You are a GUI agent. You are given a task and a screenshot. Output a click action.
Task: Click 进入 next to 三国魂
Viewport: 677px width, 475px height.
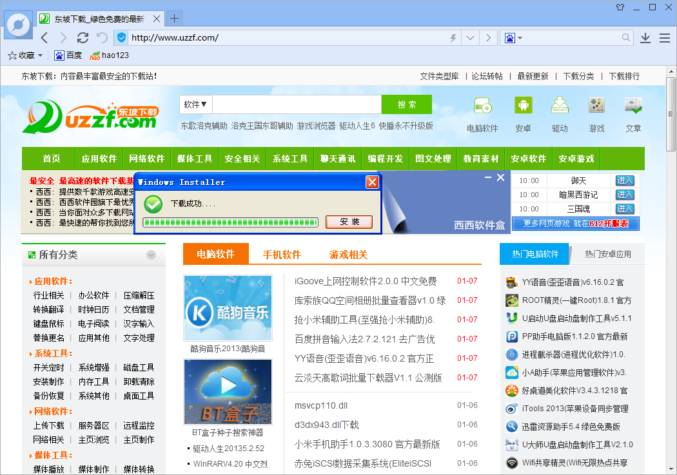[625, 209]
